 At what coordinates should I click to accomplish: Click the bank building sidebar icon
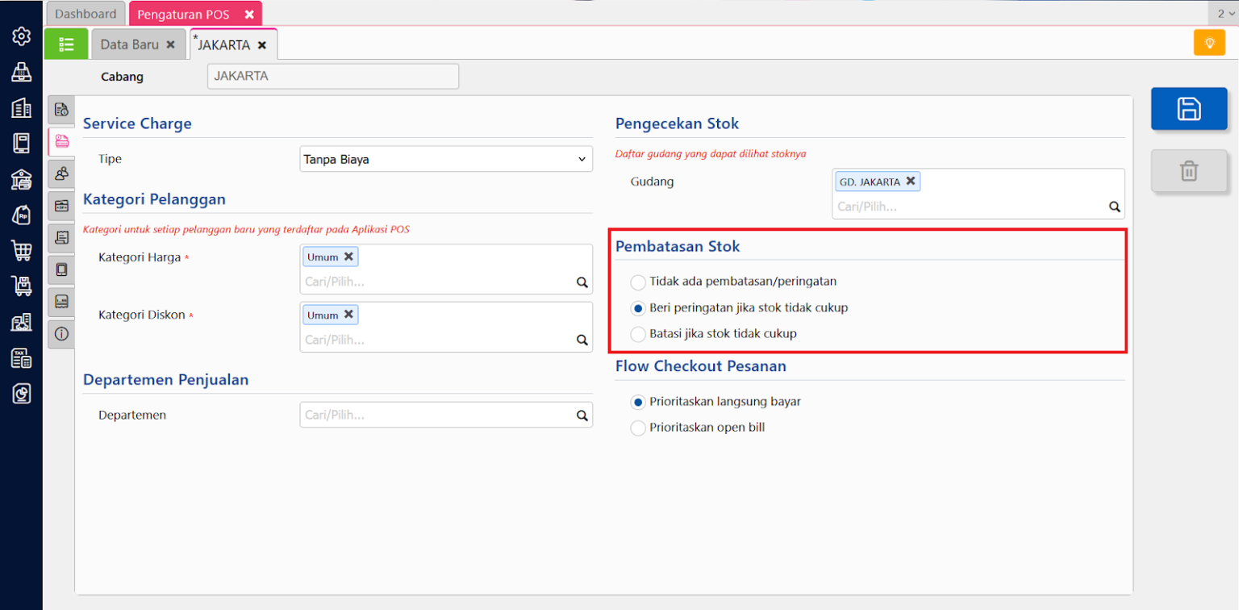tap(21, 179)
